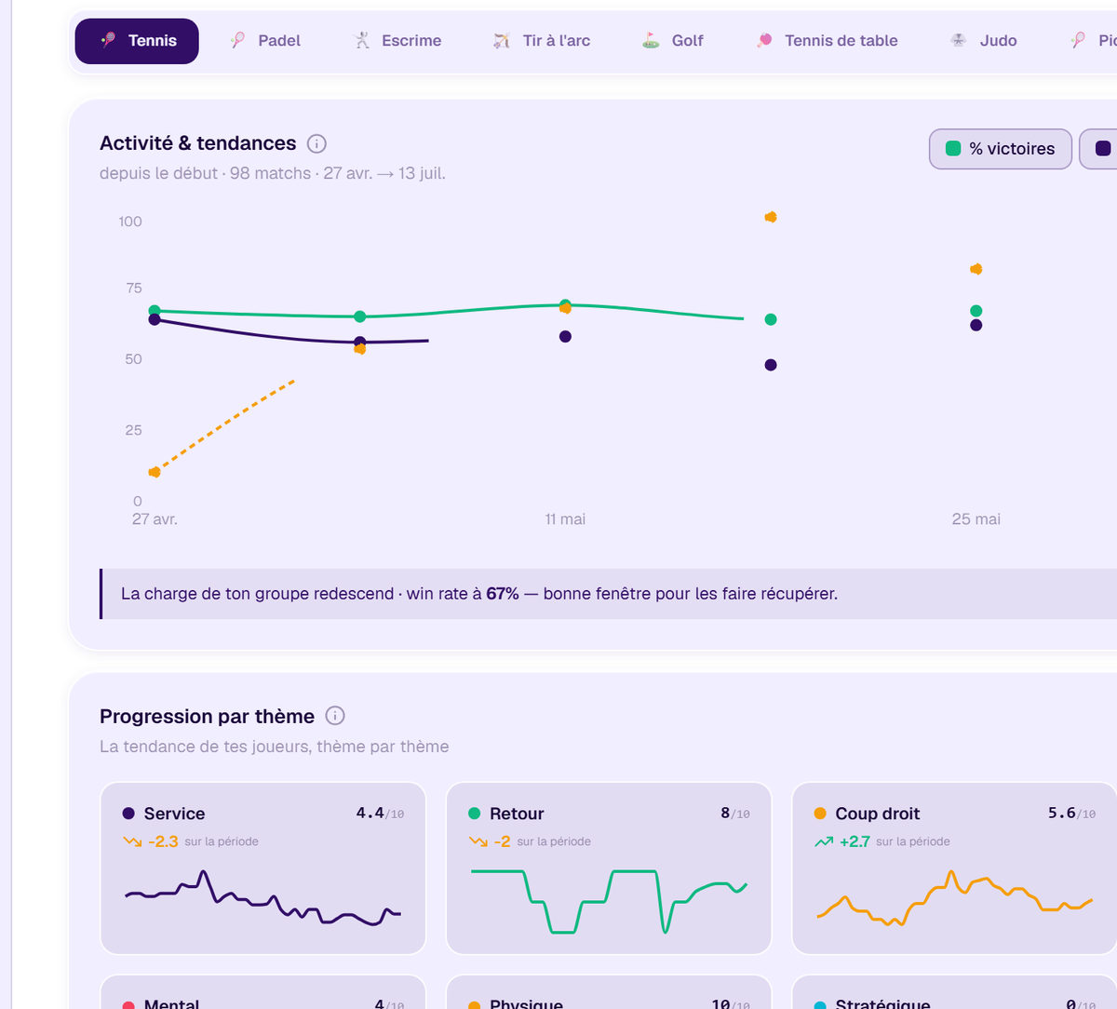This screenshot has width=1117, height=1009.
Task: Click the golf flag icon
Action: [651, 40]
